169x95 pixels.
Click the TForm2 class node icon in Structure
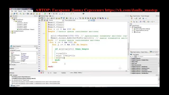pyautogui.click(x=14, y=20)
